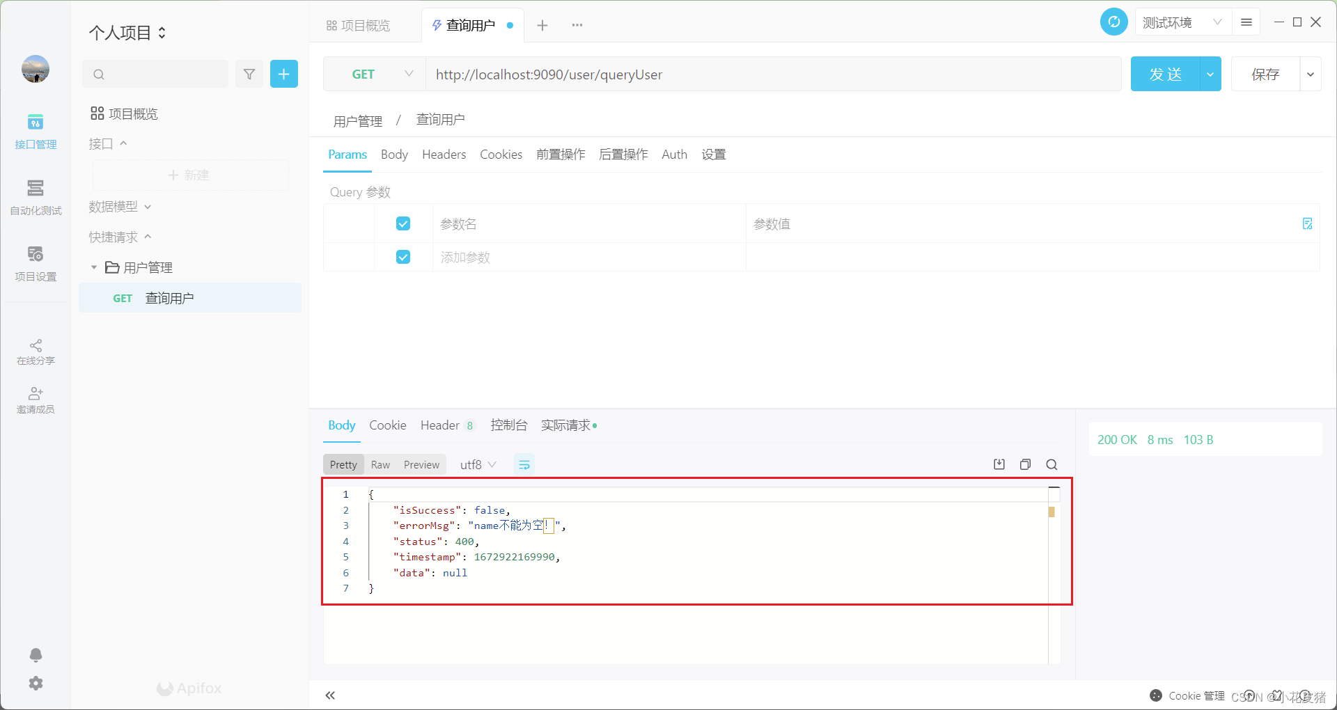Select the 控制台 tab
Screen dimensions: 1337x710
tap(509, 425)
